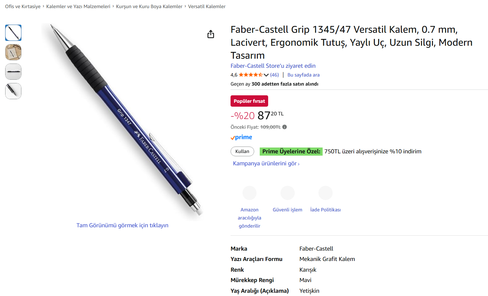
Task: Click the star rating icons
Action: 251,75
